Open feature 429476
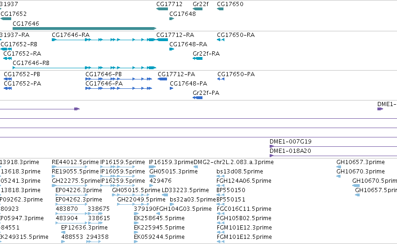The width and height of the screenshot is (397, 244). (151, 186)
